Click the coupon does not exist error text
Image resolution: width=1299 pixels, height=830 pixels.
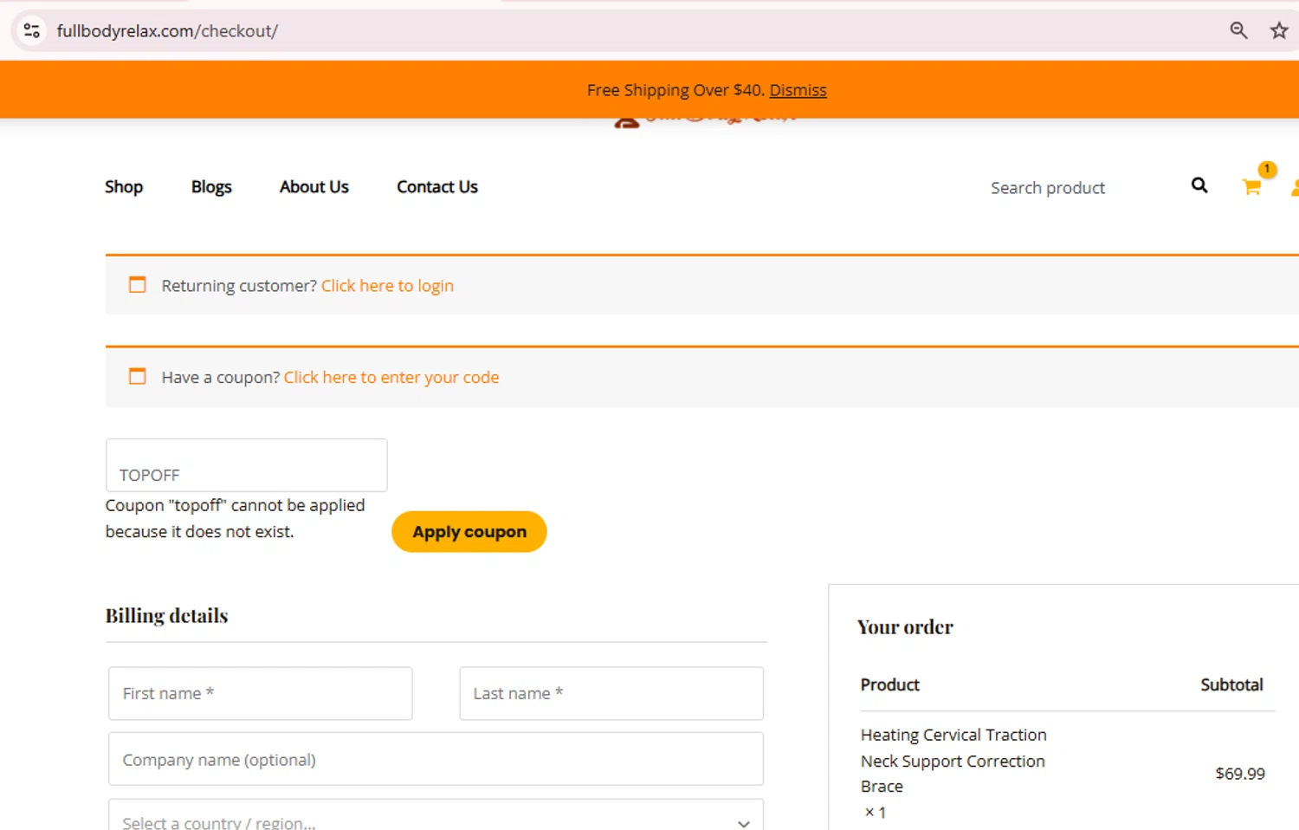(x=235, y=518)
